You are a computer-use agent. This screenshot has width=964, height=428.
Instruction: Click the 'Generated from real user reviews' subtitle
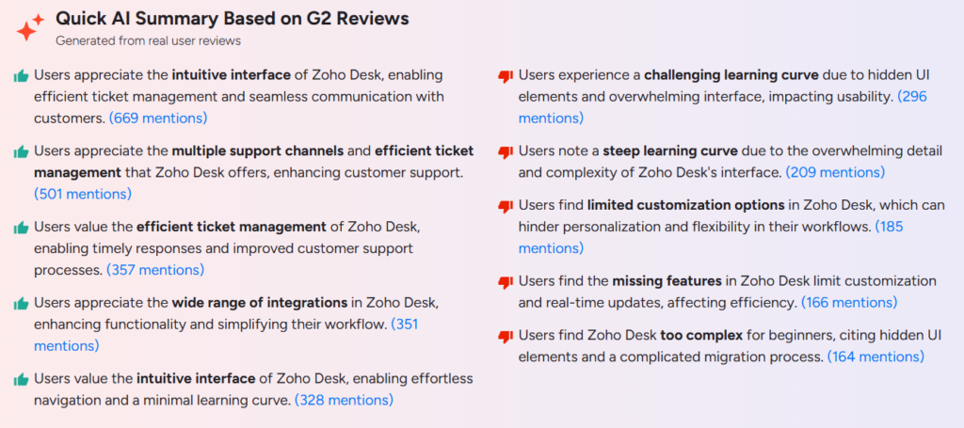tap(148, 41)
